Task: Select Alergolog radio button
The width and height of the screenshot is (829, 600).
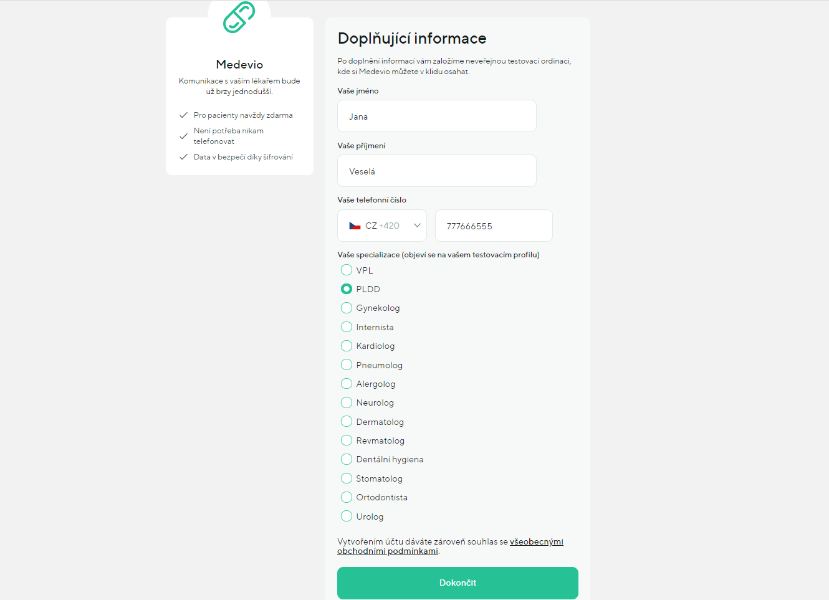Action: 347,384
